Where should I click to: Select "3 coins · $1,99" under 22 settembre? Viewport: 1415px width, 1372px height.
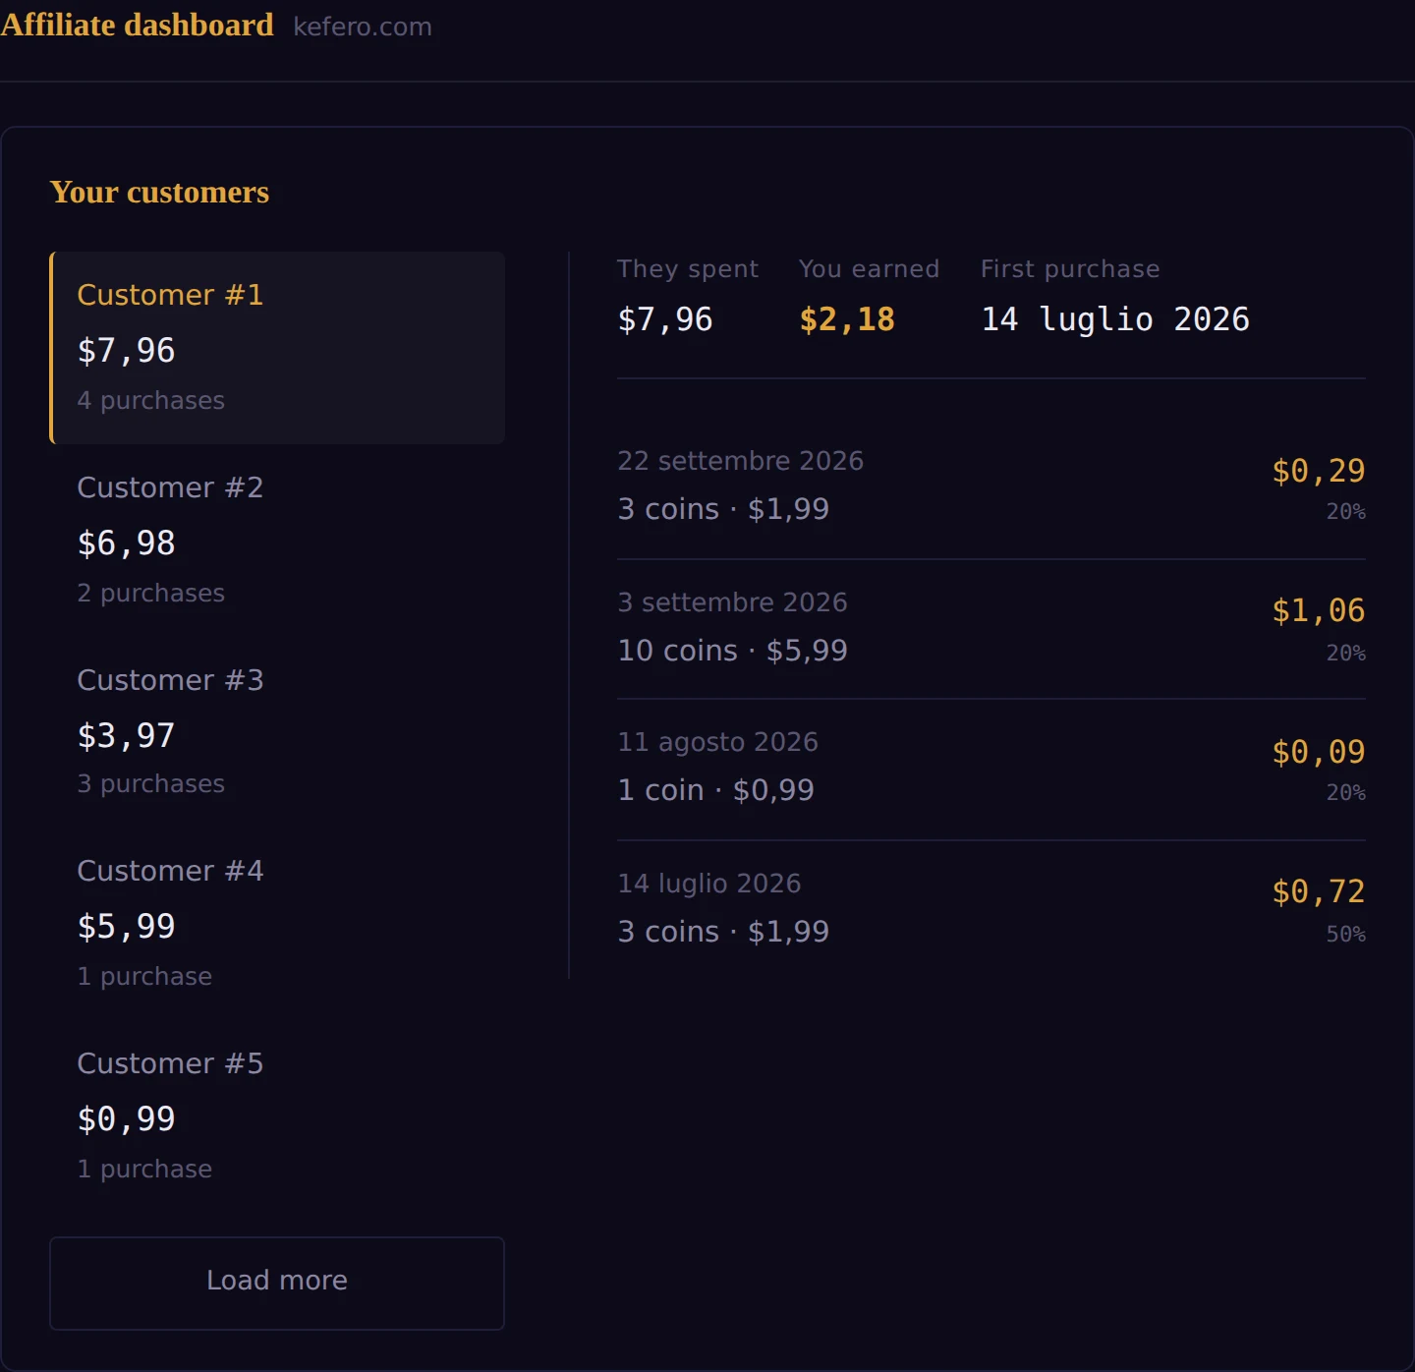tap(723, 509)
